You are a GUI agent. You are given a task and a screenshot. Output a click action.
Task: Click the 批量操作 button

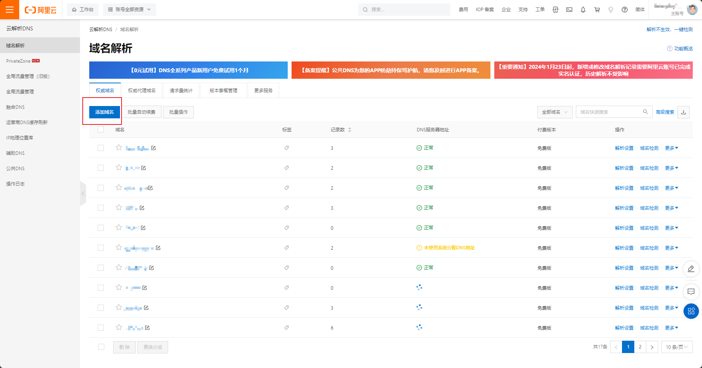point(178,112)
